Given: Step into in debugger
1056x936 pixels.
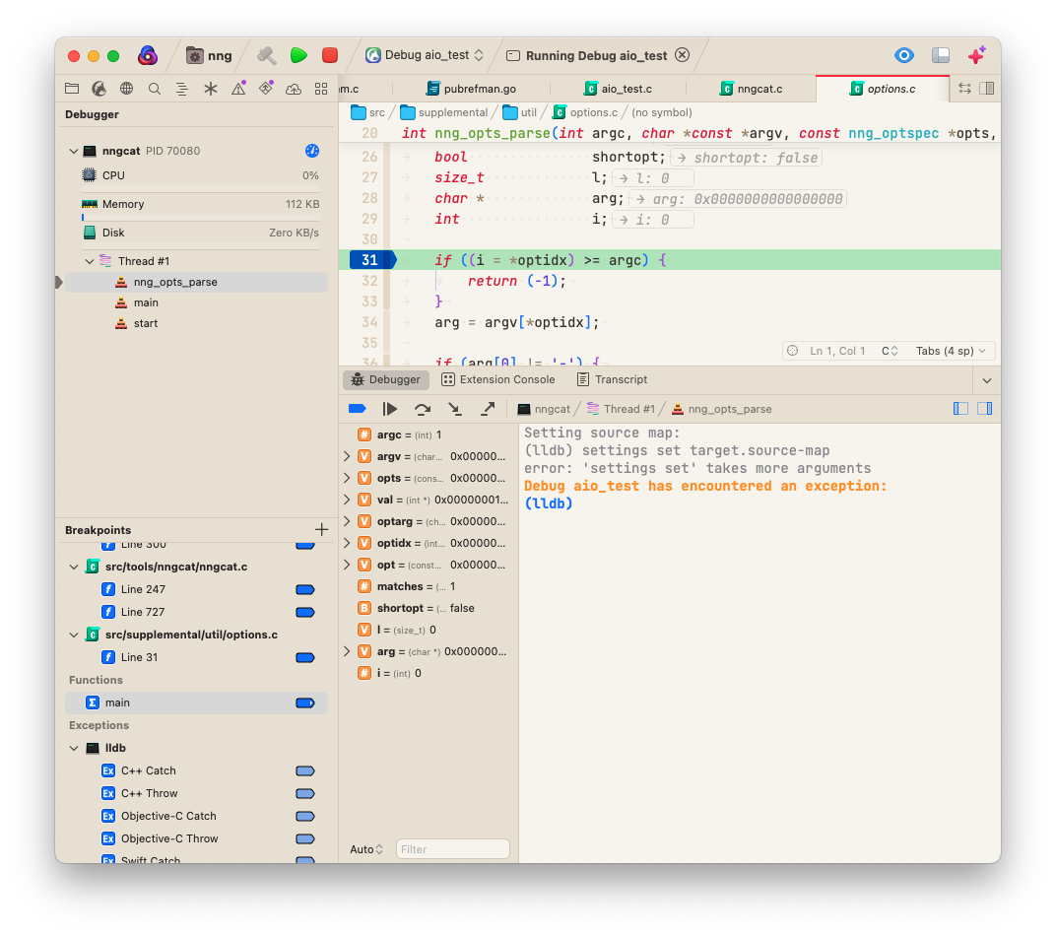Looking at the screenshot, I should 455,409.
